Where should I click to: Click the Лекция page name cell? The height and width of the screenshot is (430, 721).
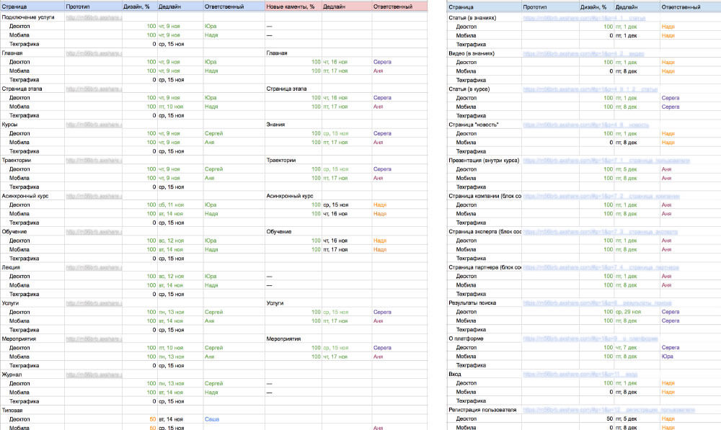(x=12, y=267)
